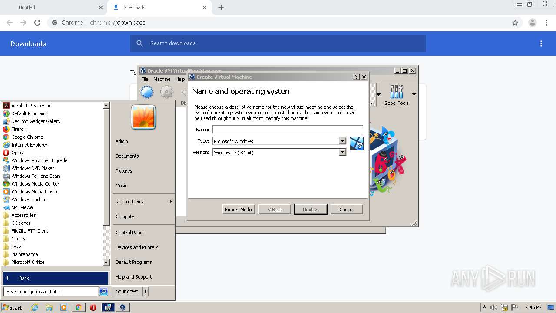556x313 pixels.
Task: Open the Type dropdown (Microsoft Windows)
Action: [x=342, y=141]
